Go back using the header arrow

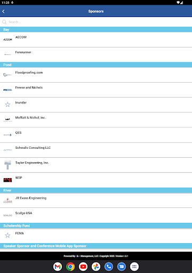click(x=4, y=11)
